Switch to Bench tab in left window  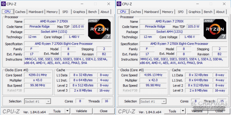point(92,12)
